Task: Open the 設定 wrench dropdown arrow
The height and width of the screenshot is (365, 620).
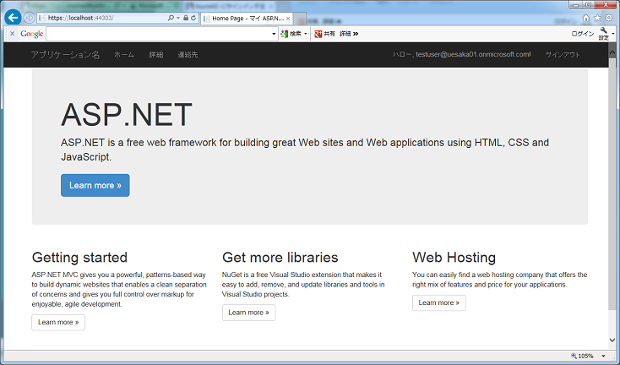Action: tap(613, 34)
